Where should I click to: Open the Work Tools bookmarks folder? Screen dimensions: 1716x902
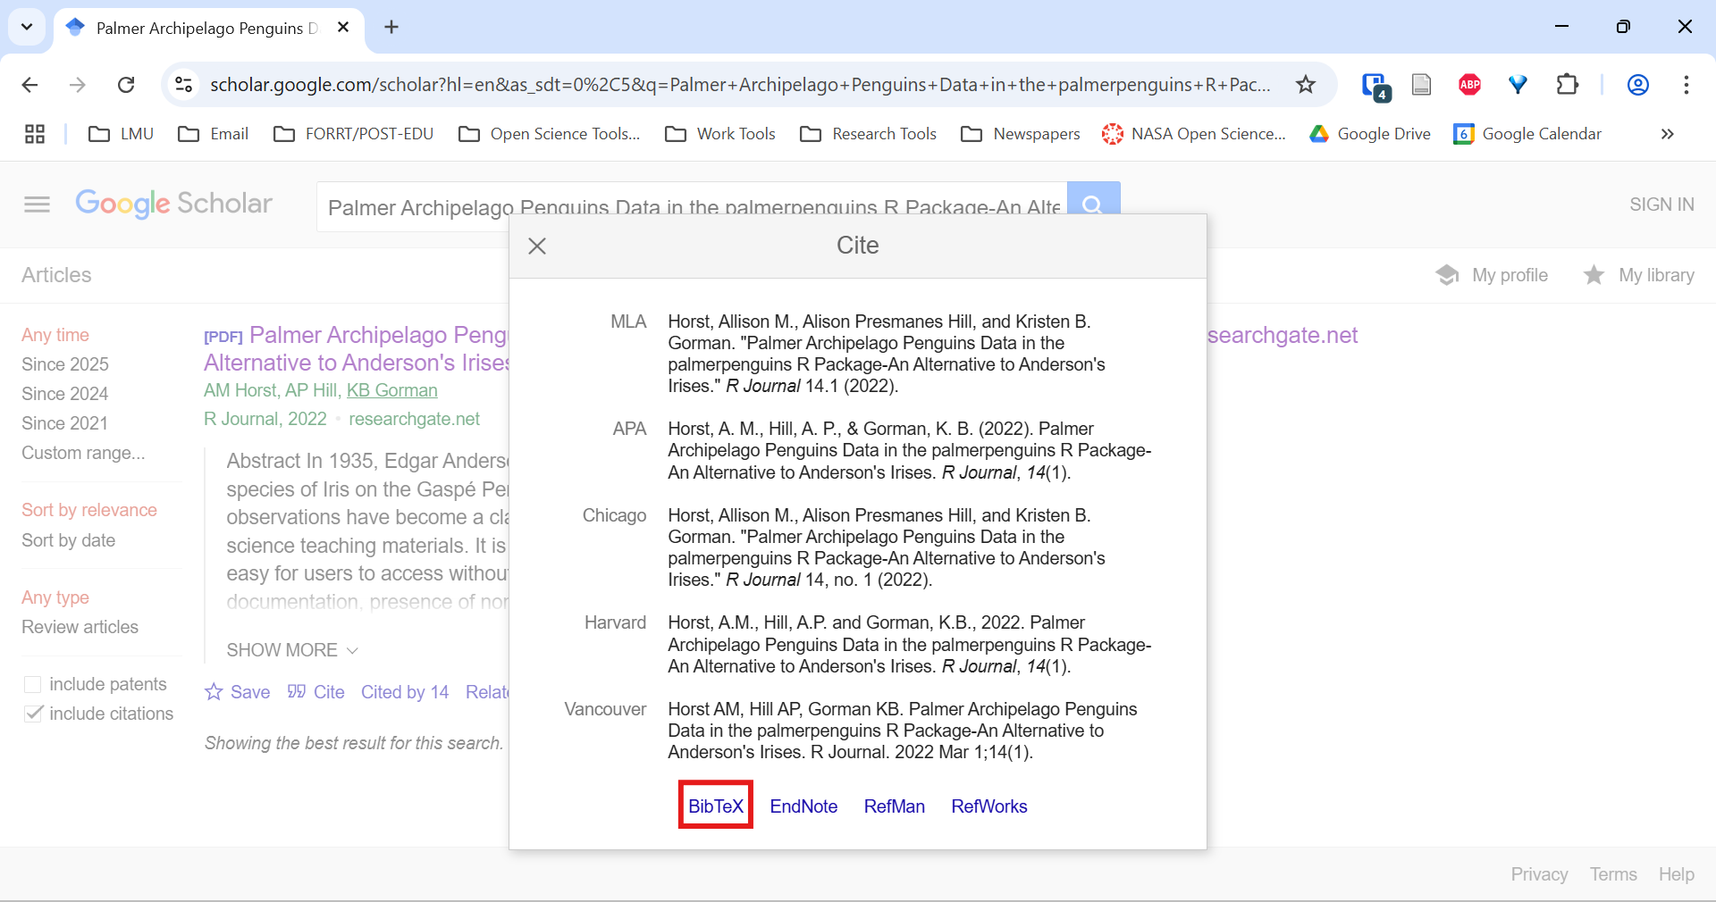coord(720,134)
